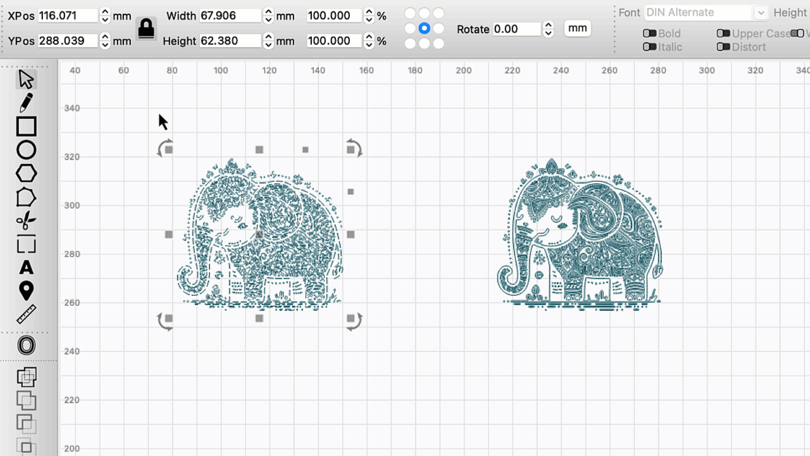Viewport: 810px width, 456px height.
Task: Select the center anchor point radio button
Action: coord(424,28)
